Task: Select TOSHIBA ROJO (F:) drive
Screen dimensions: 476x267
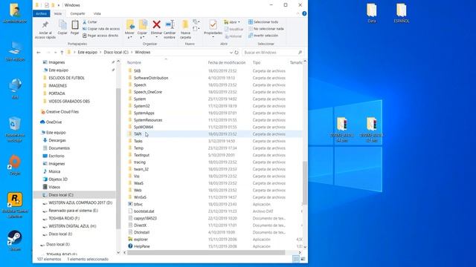Action: (64, 218)
